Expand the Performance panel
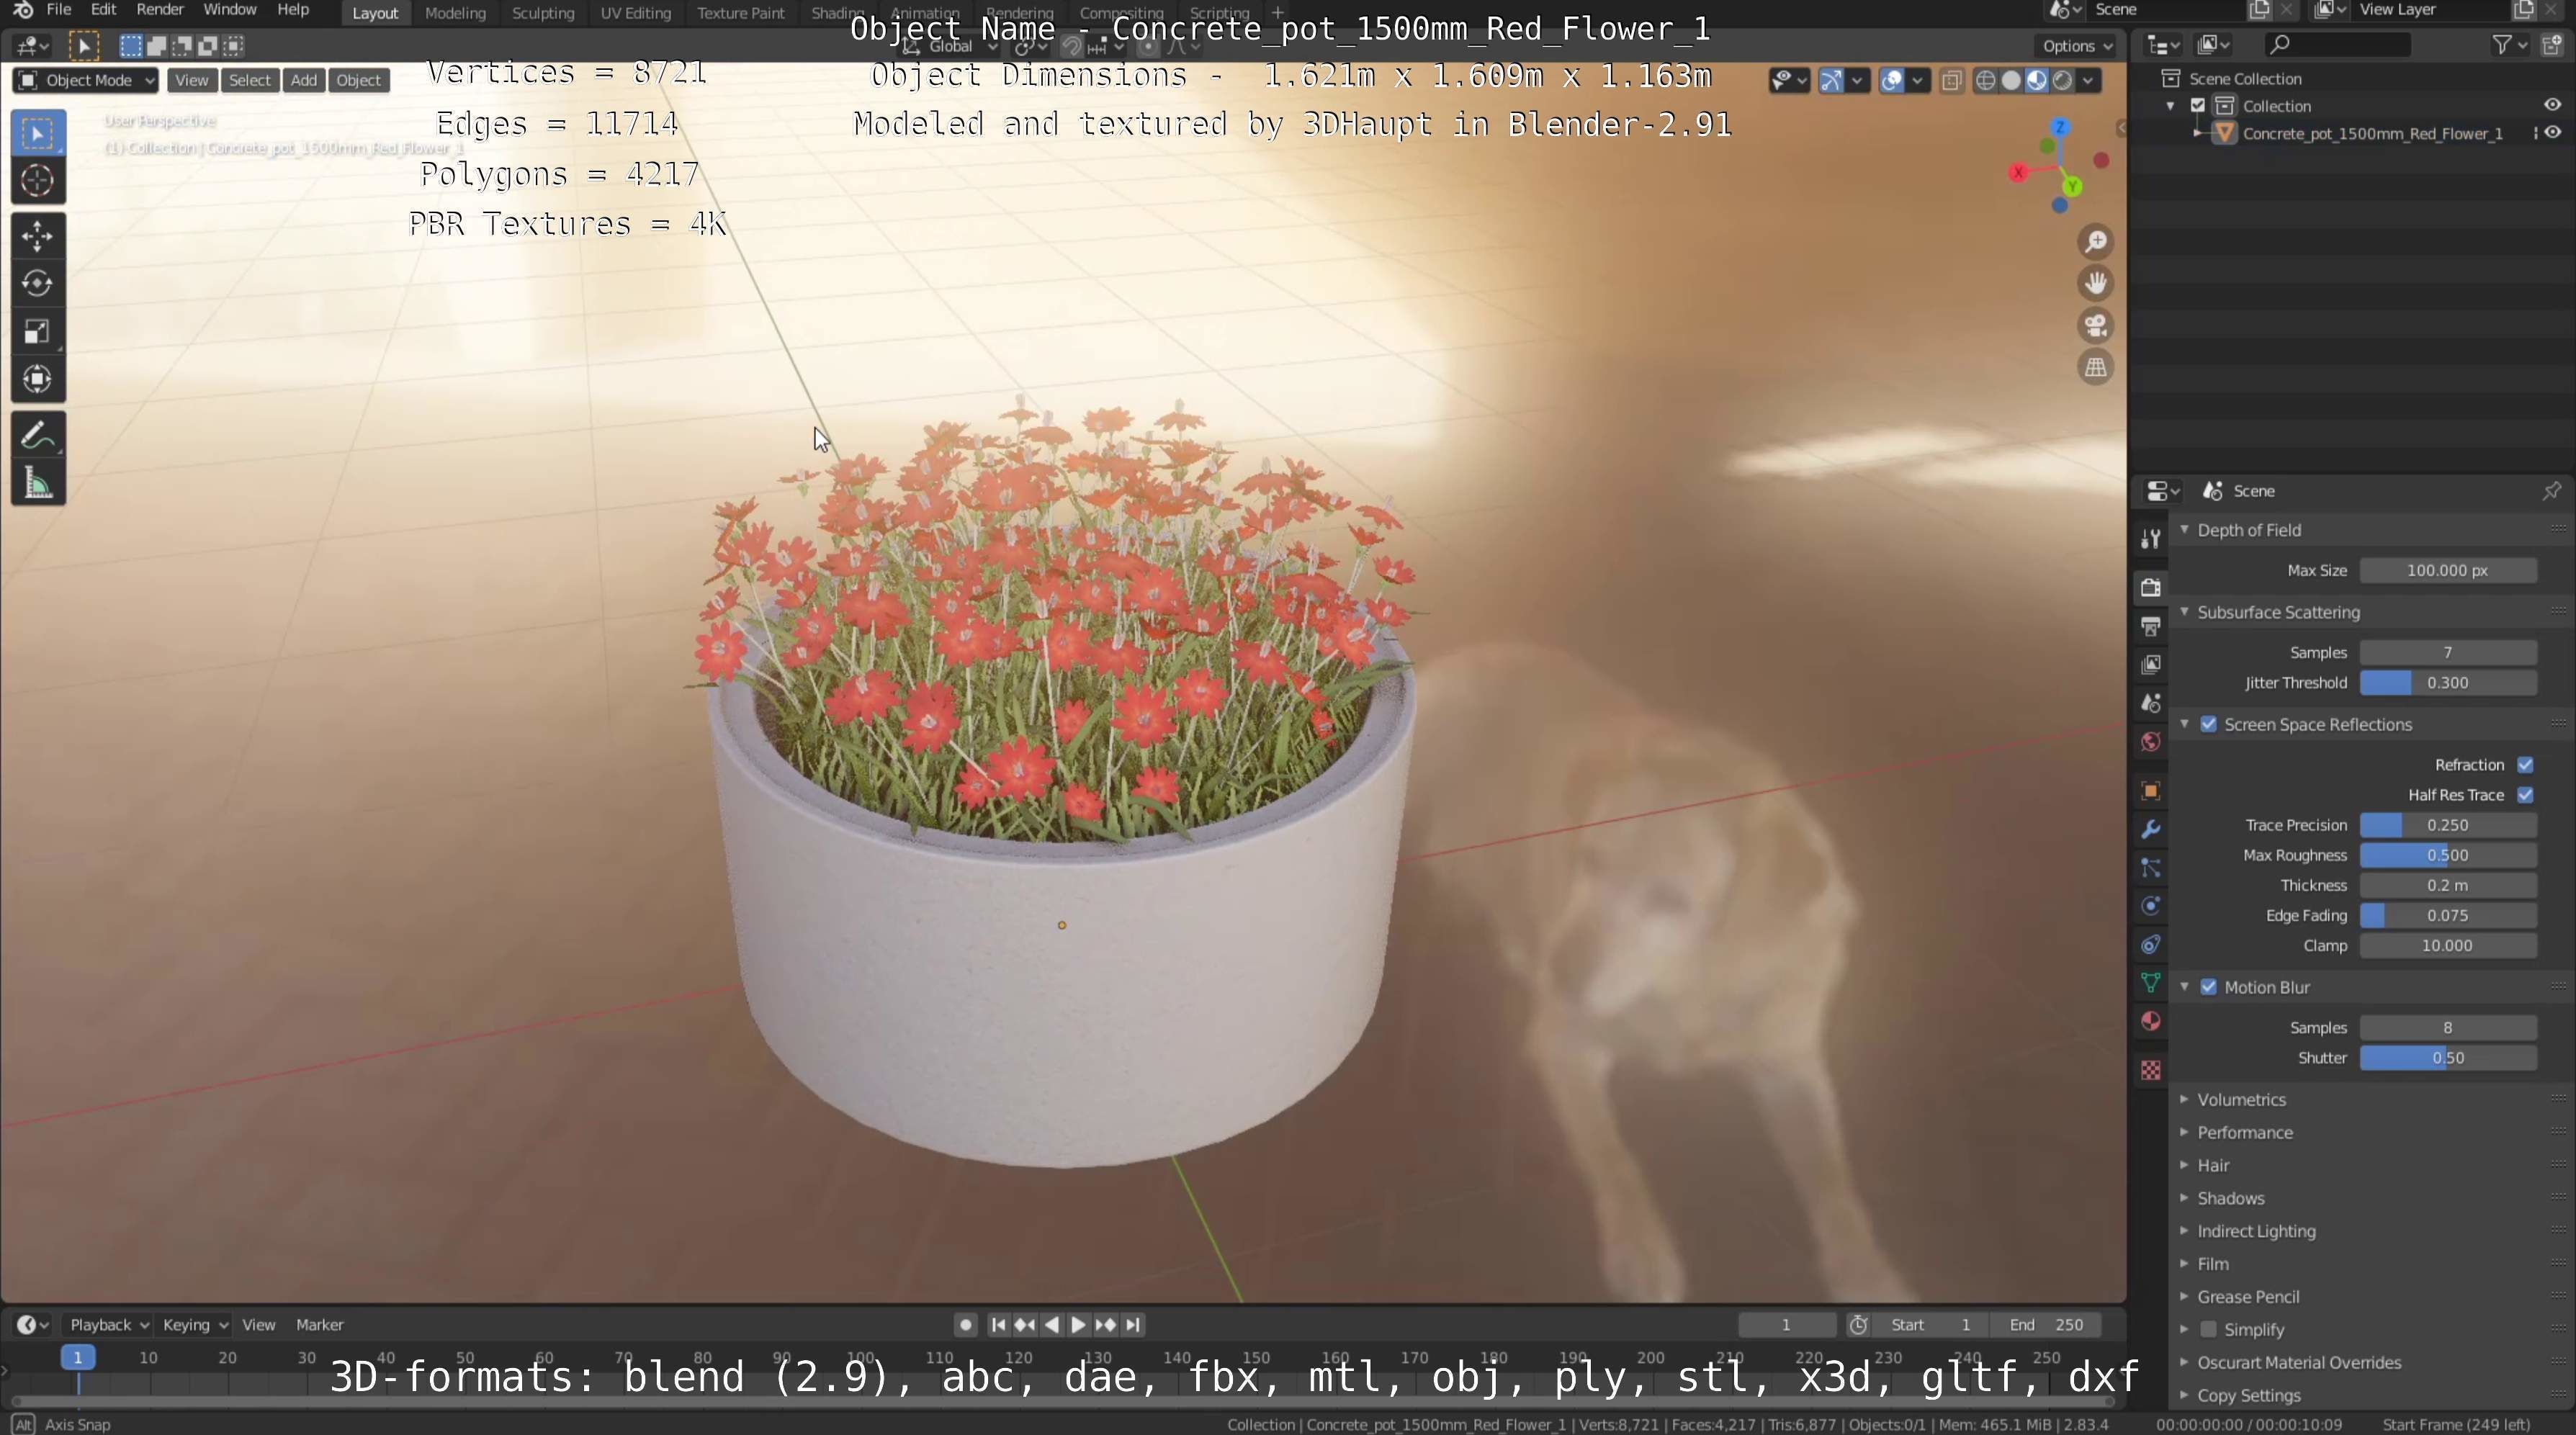 [x=2244, y=1133]
